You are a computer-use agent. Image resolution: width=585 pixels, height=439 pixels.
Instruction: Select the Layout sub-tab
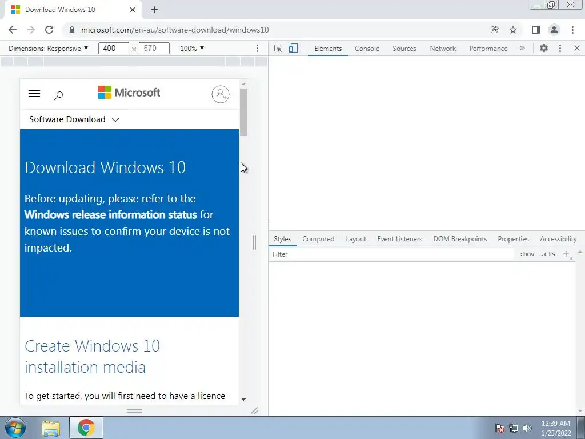coord(356,239)
